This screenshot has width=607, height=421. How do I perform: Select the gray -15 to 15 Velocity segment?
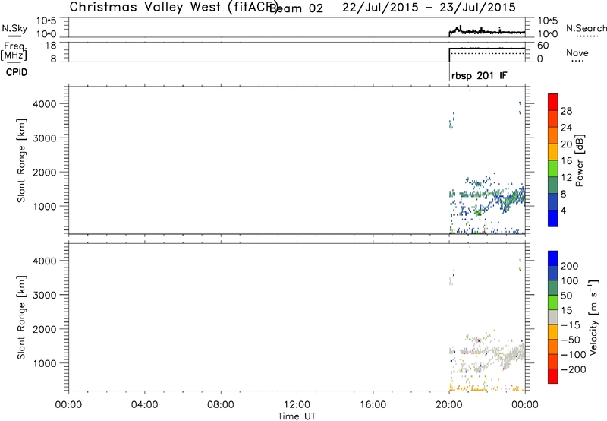click(x=553, y=317)
